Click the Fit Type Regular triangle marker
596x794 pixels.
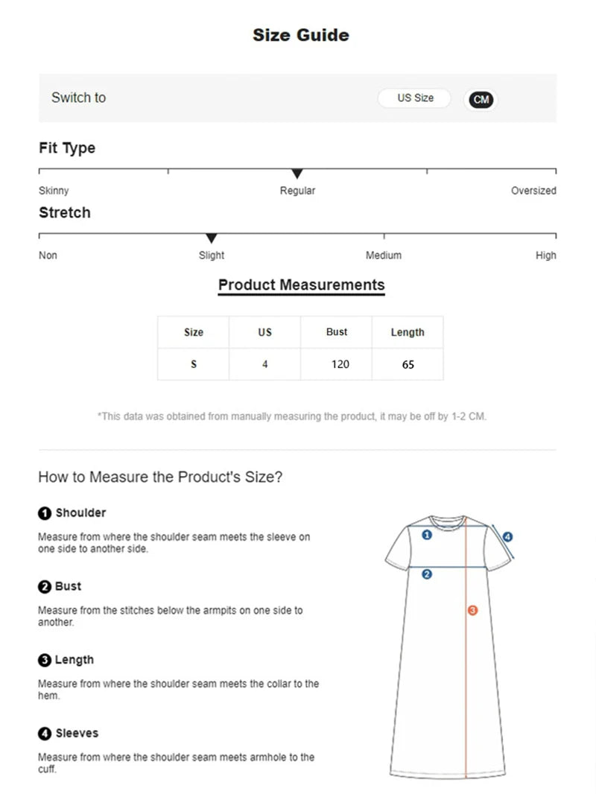pos(297,174)
